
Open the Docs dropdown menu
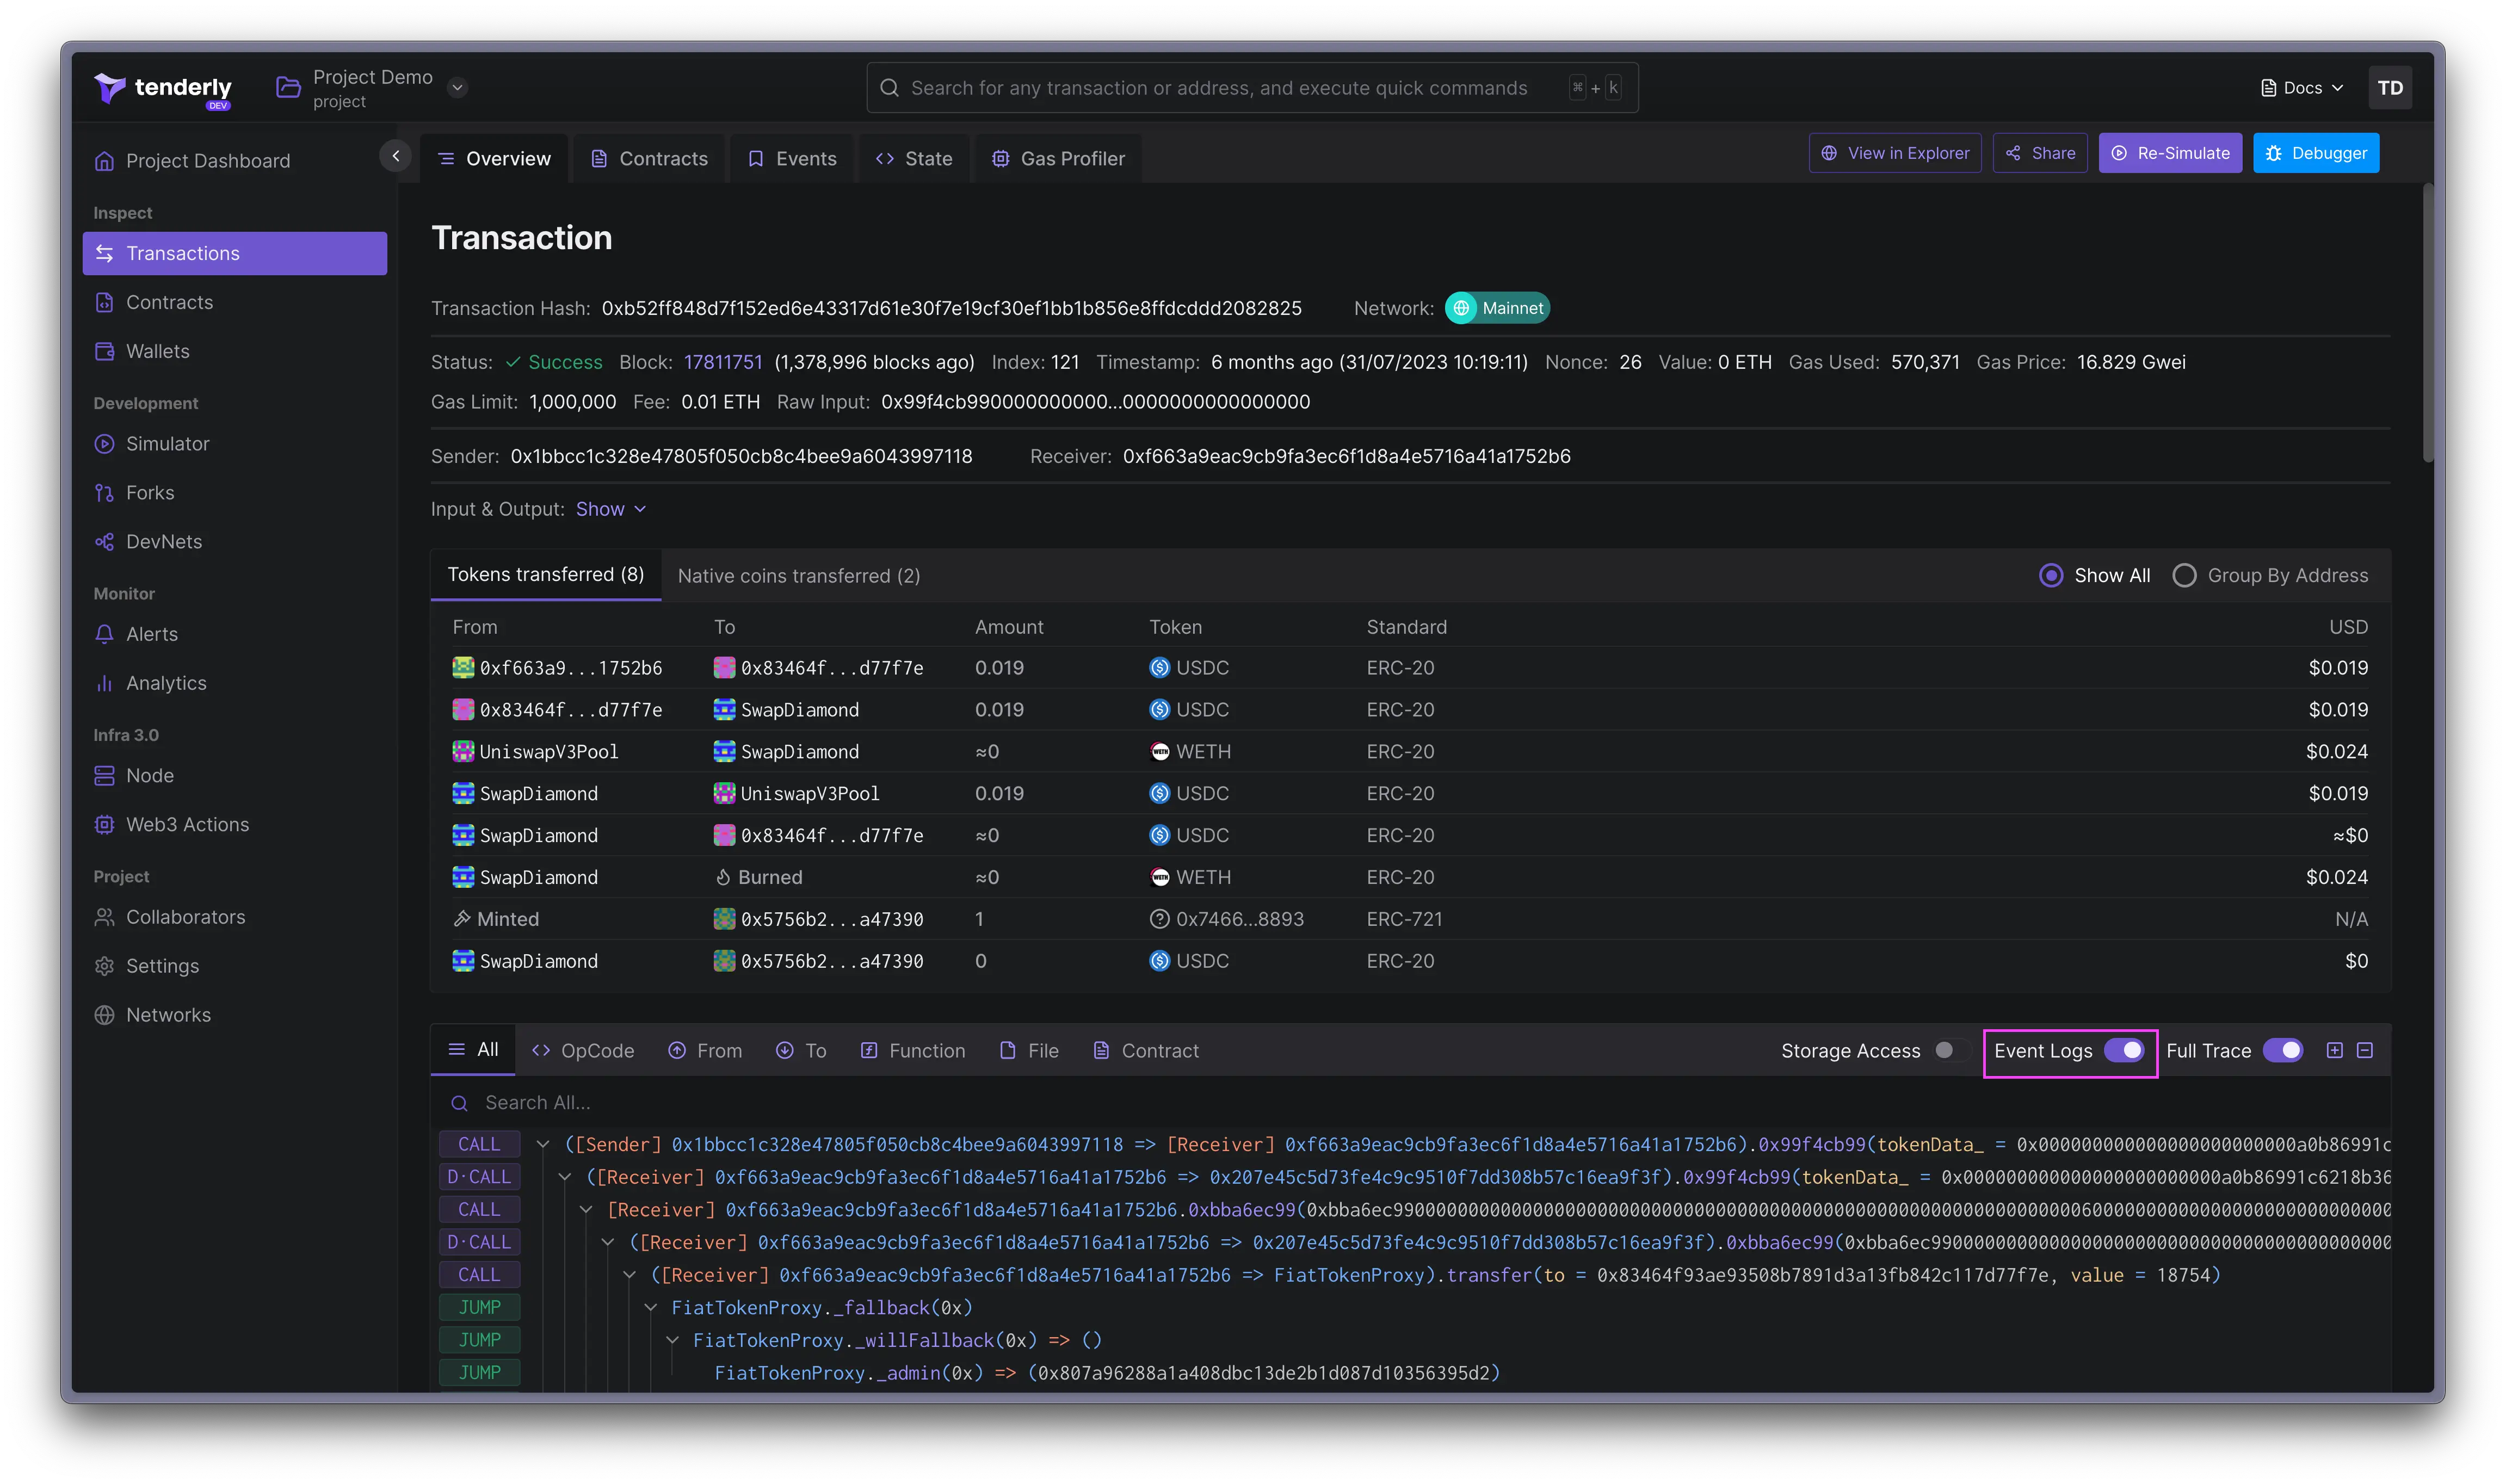[2302, 88]
